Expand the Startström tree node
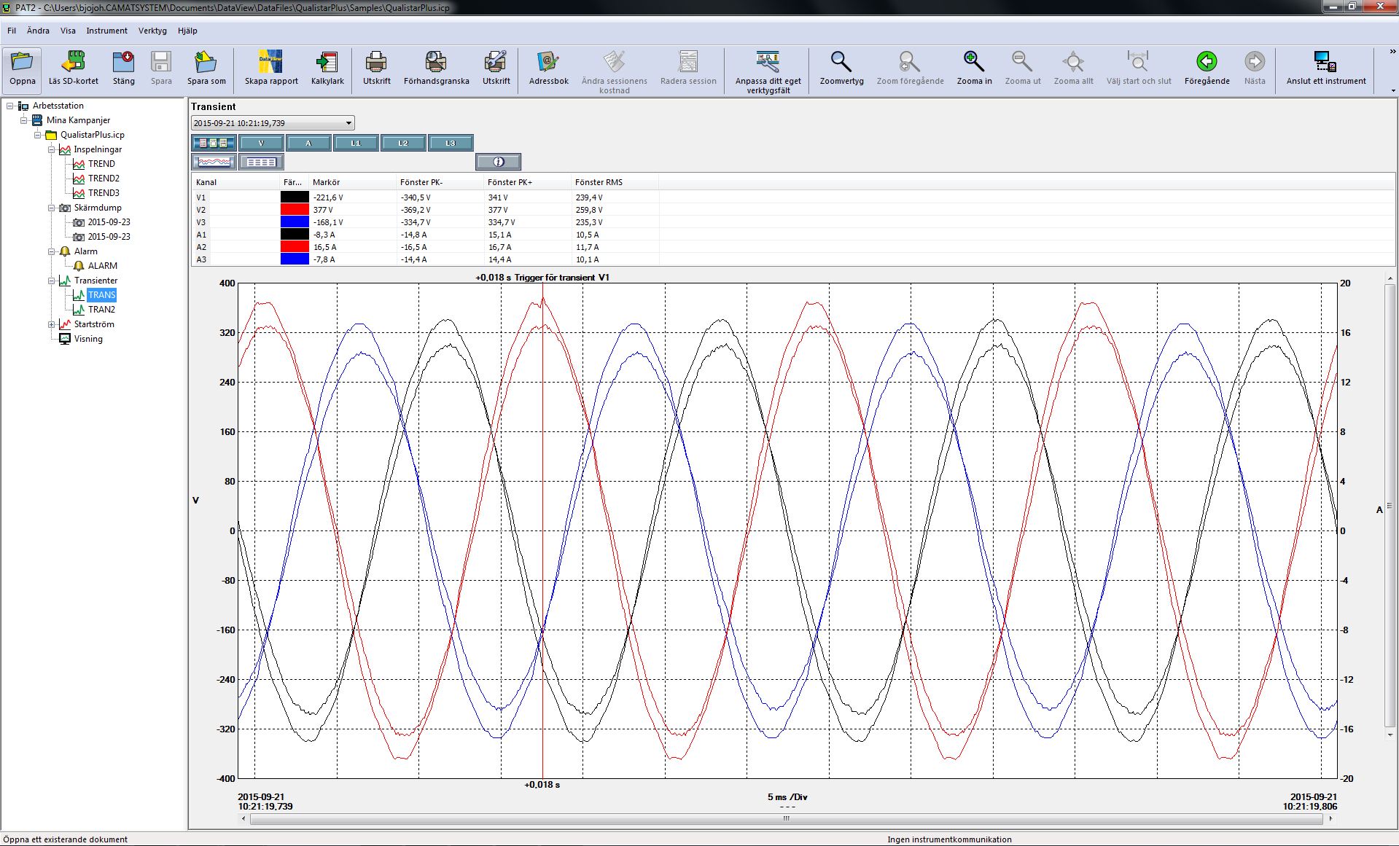Viewport: 1399px width, 846px height. [x=52, y=324]
